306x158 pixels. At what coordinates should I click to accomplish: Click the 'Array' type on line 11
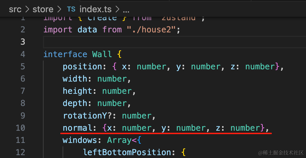click(x=119, y=140)
